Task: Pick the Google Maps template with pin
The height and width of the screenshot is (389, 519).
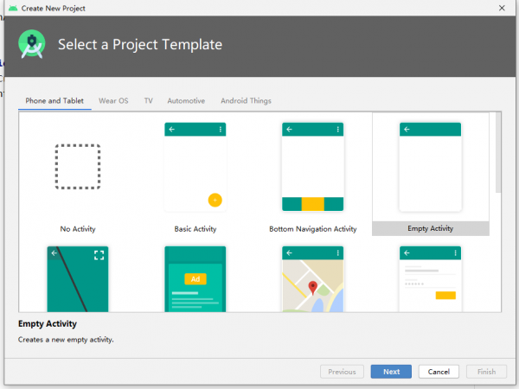Action: coord(312,278)
